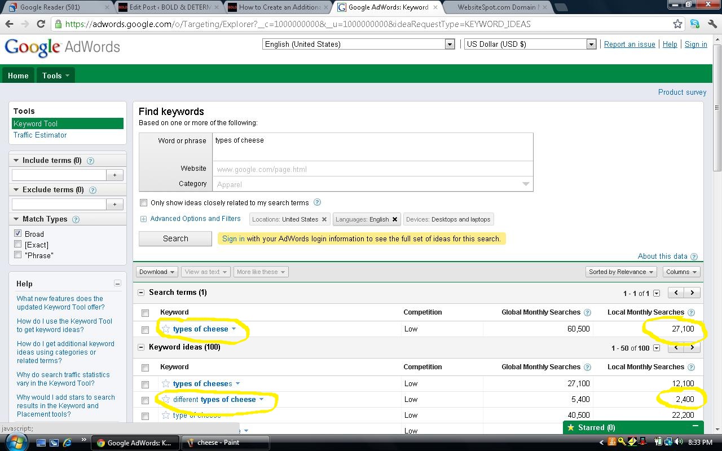This screenshot has height=451, width=722.
Task: Click the Search button
Action: (175, 238)
